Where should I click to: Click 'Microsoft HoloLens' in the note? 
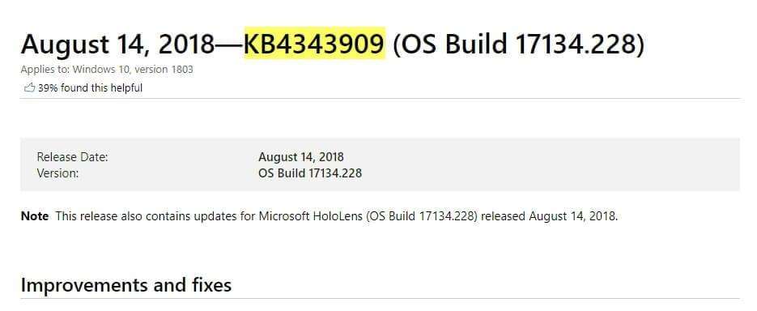point(311,216)
